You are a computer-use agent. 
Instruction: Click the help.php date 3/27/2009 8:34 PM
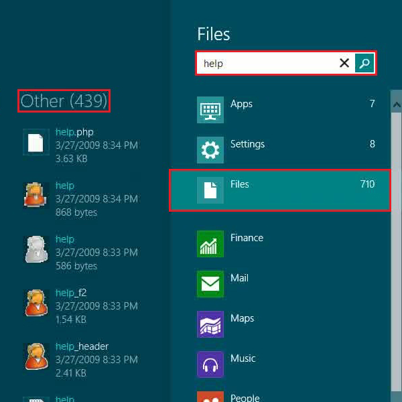[x=96, y=145]
